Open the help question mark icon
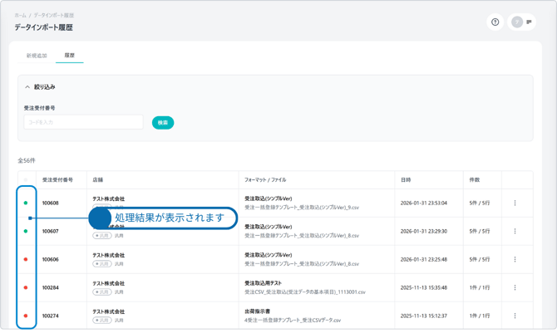 click(x=495, y=22)
